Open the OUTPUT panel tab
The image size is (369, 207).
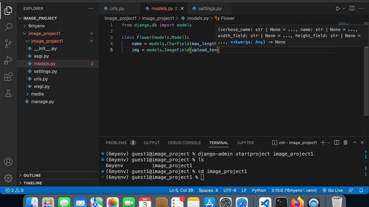click(152, 143)
